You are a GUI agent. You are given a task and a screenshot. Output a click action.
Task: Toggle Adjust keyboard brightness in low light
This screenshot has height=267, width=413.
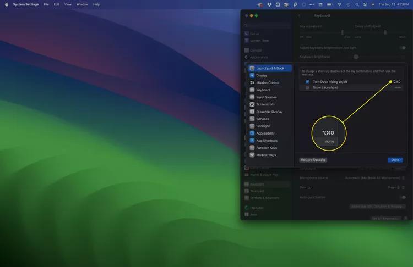click(403, 48)
